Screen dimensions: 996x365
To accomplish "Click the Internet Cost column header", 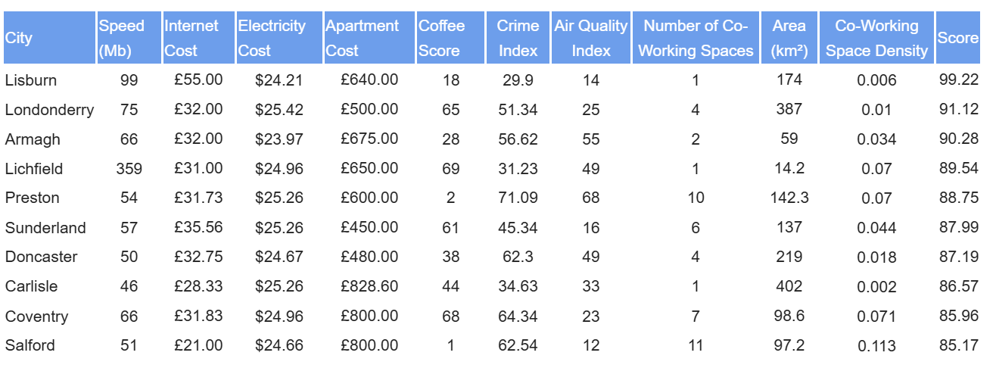I will (x=198, y=38).
